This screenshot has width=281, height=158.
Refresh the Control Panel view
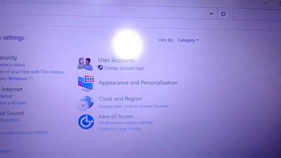223,14
